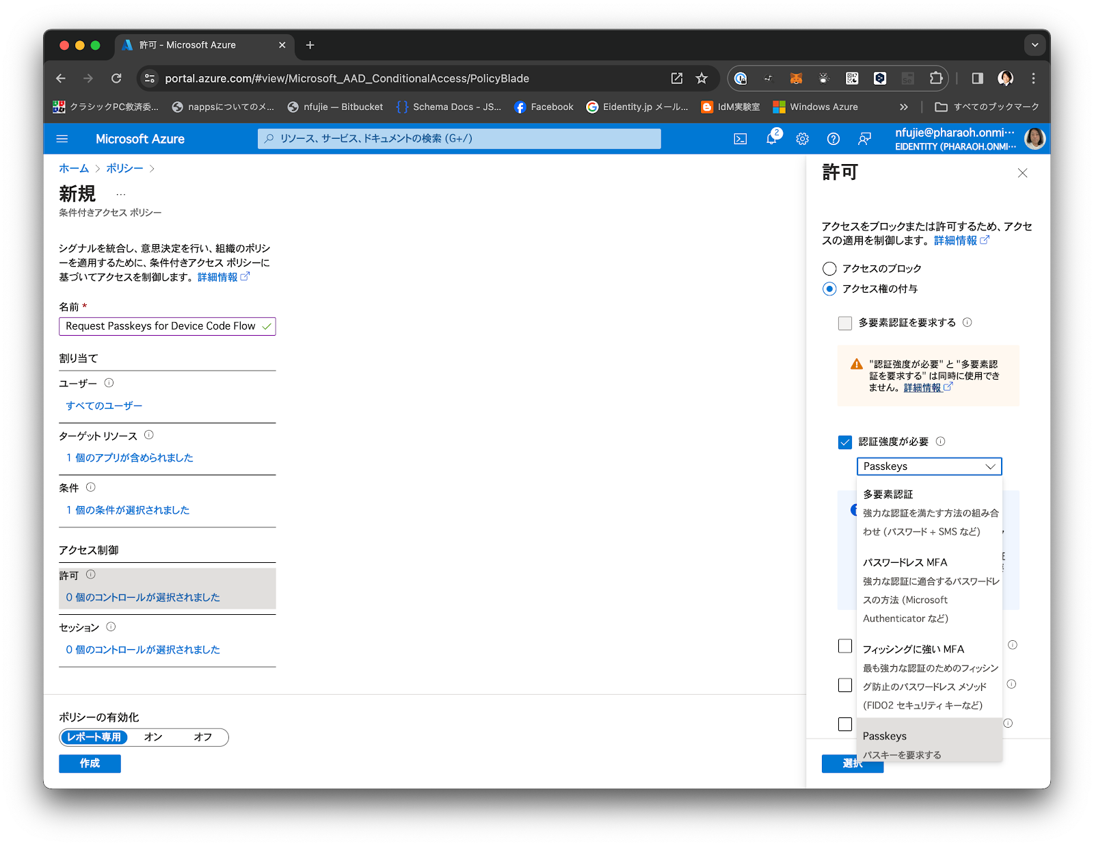The image size is (1094, 846).
Task: Open Cloud Shell icon in Azure header
Action: 741,139
